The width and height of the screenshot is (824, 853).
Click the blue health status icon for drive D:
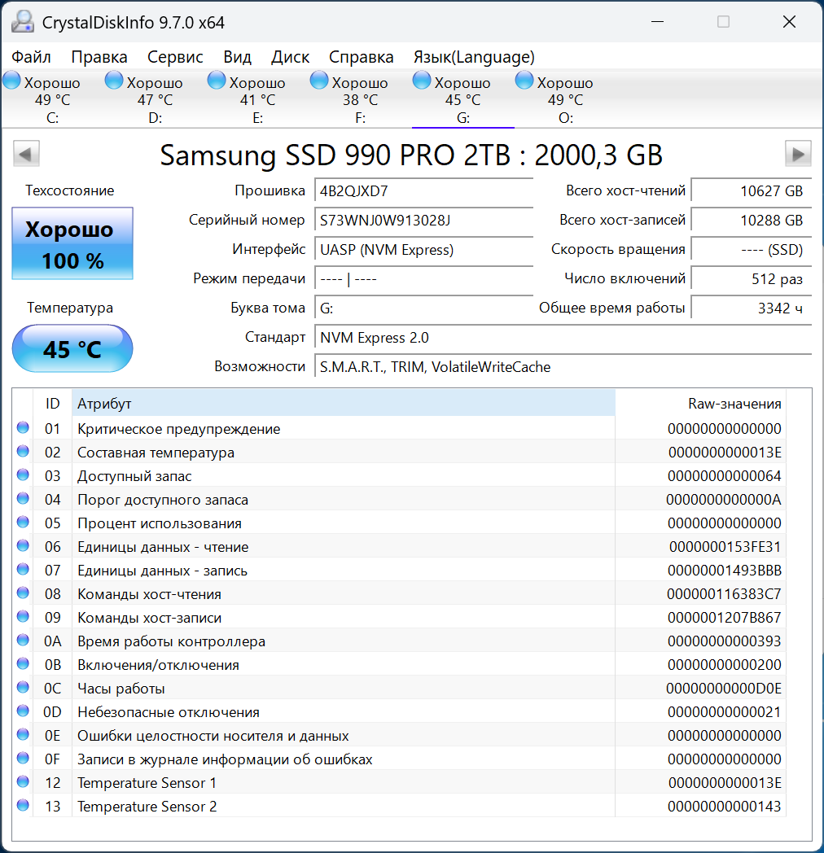coord(113,80)
